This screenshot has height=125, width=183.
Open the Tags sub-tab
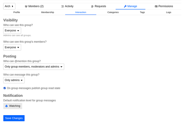coord(142,12)
